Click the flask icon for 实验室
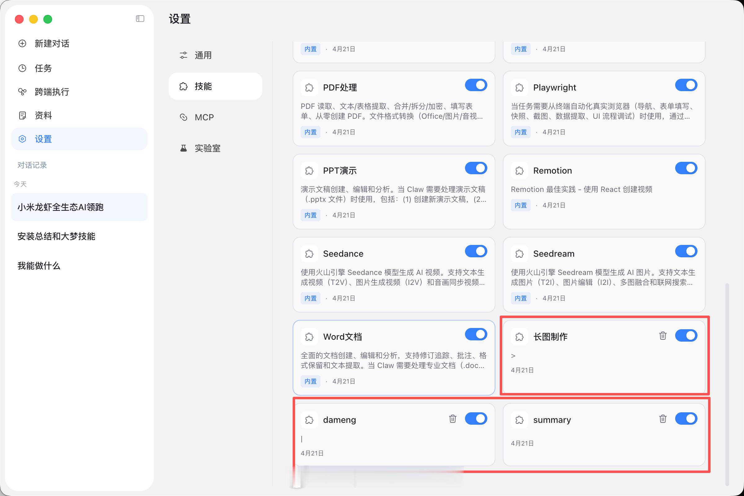Image resolution: width=744 pixels, height=496 pixels. click(x=184, y=148)
